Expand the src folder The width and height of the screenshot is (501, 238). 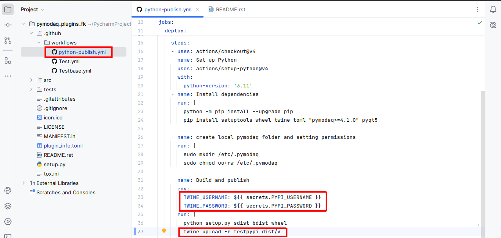tap(31, 80)
